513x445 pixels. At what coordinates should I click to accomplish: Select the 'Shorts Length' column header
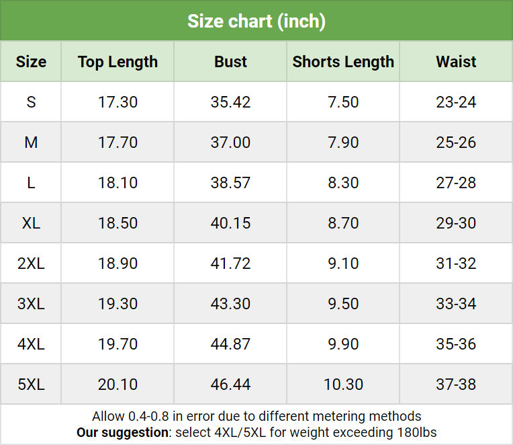pyautogui.click(x=343, y=62)
